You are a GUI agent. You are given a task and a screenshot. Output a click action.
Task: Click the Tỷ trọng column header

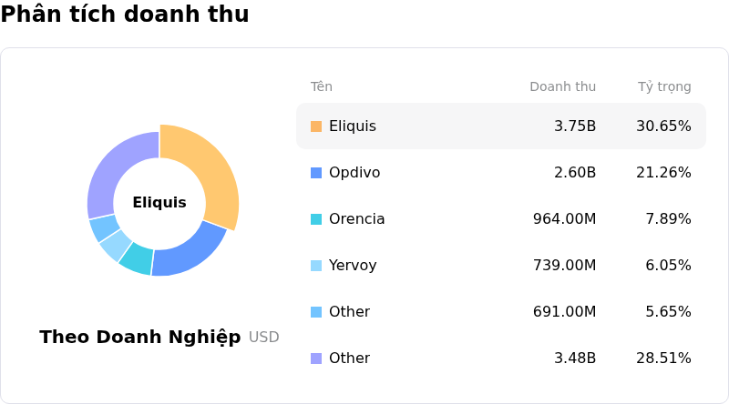664,87
